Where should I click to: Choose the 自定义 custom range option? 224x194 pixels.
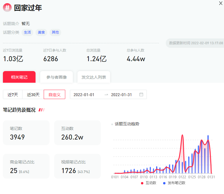click(54, 95)
